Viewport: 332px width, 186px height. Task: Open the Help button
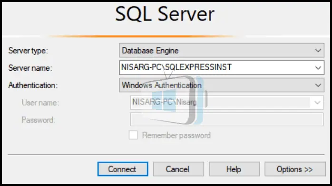[x=234, y=169]
